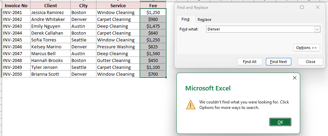The height and width of the screenshot is (136, 328).
Task: Select the $700 fee cell
Action: (x=153, y=74)
